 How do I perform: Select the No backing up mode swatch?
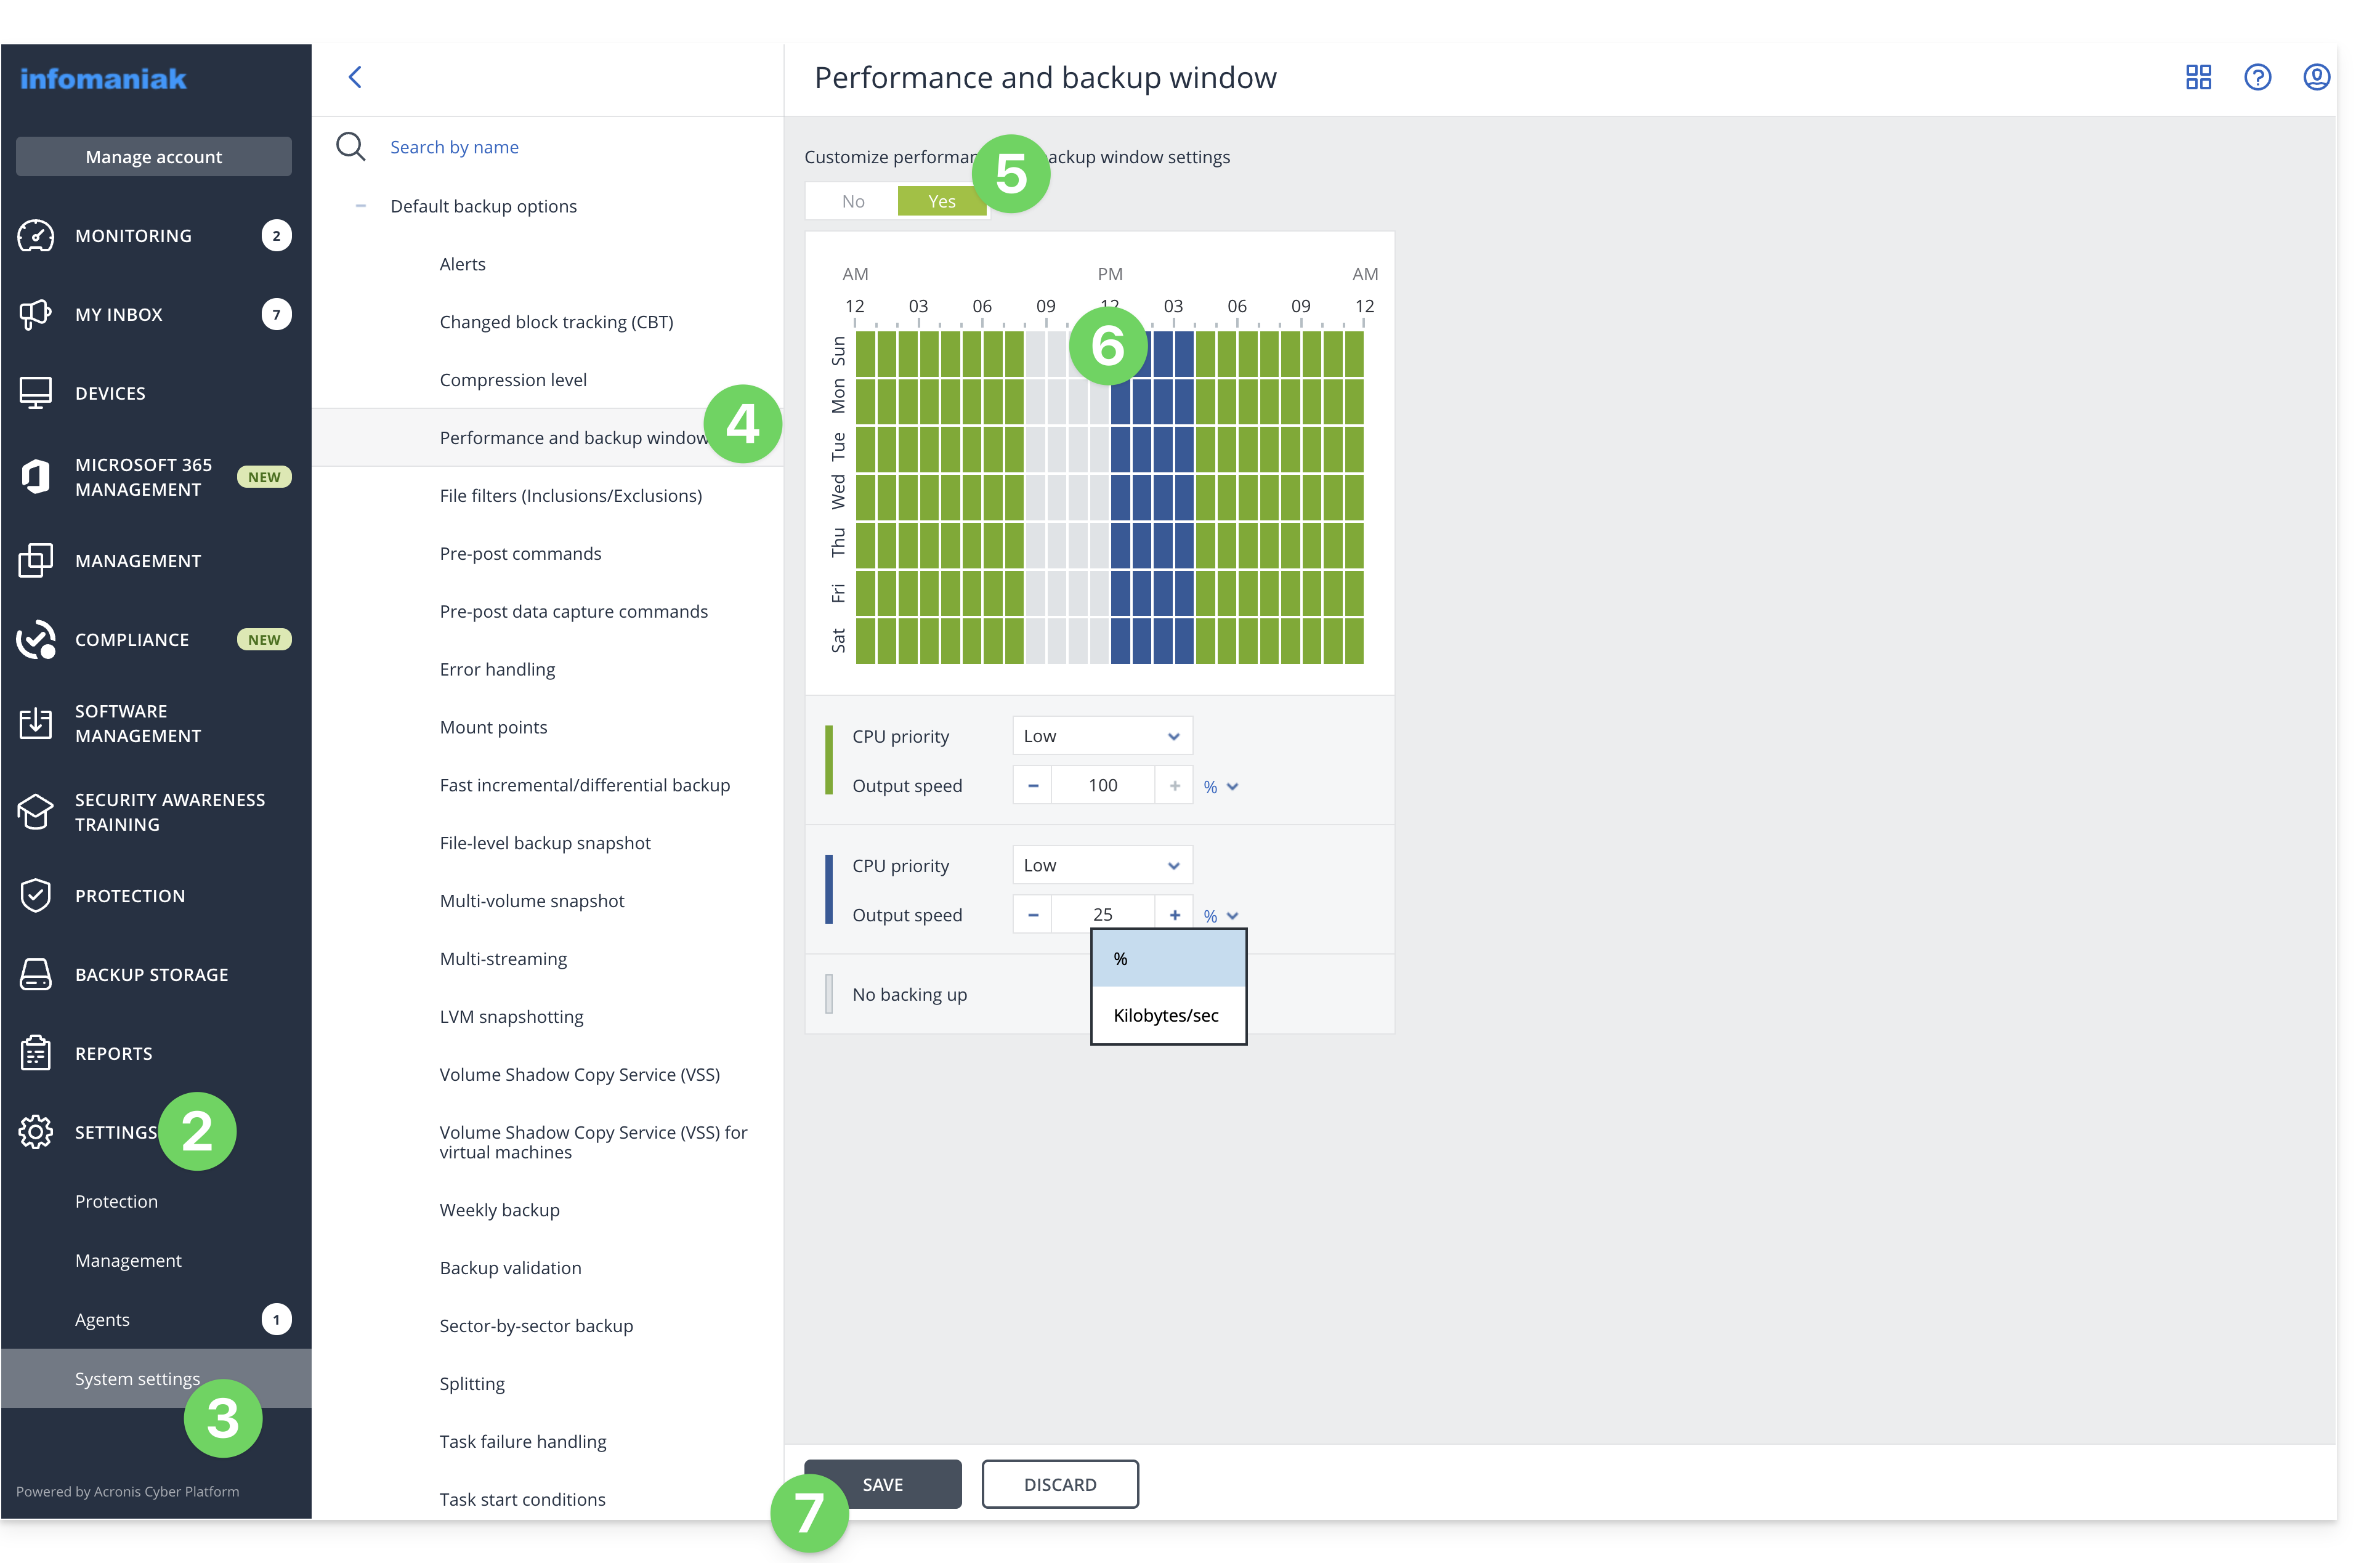pyautogui.click(x=829, y=994)
